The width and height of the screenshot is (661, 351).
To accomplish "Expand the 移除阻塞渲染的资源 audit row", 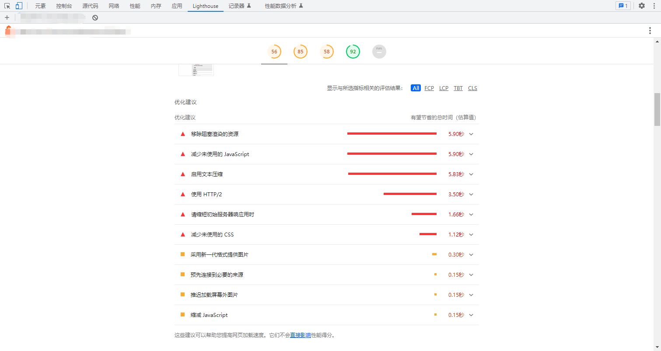I will pos(471,134).
